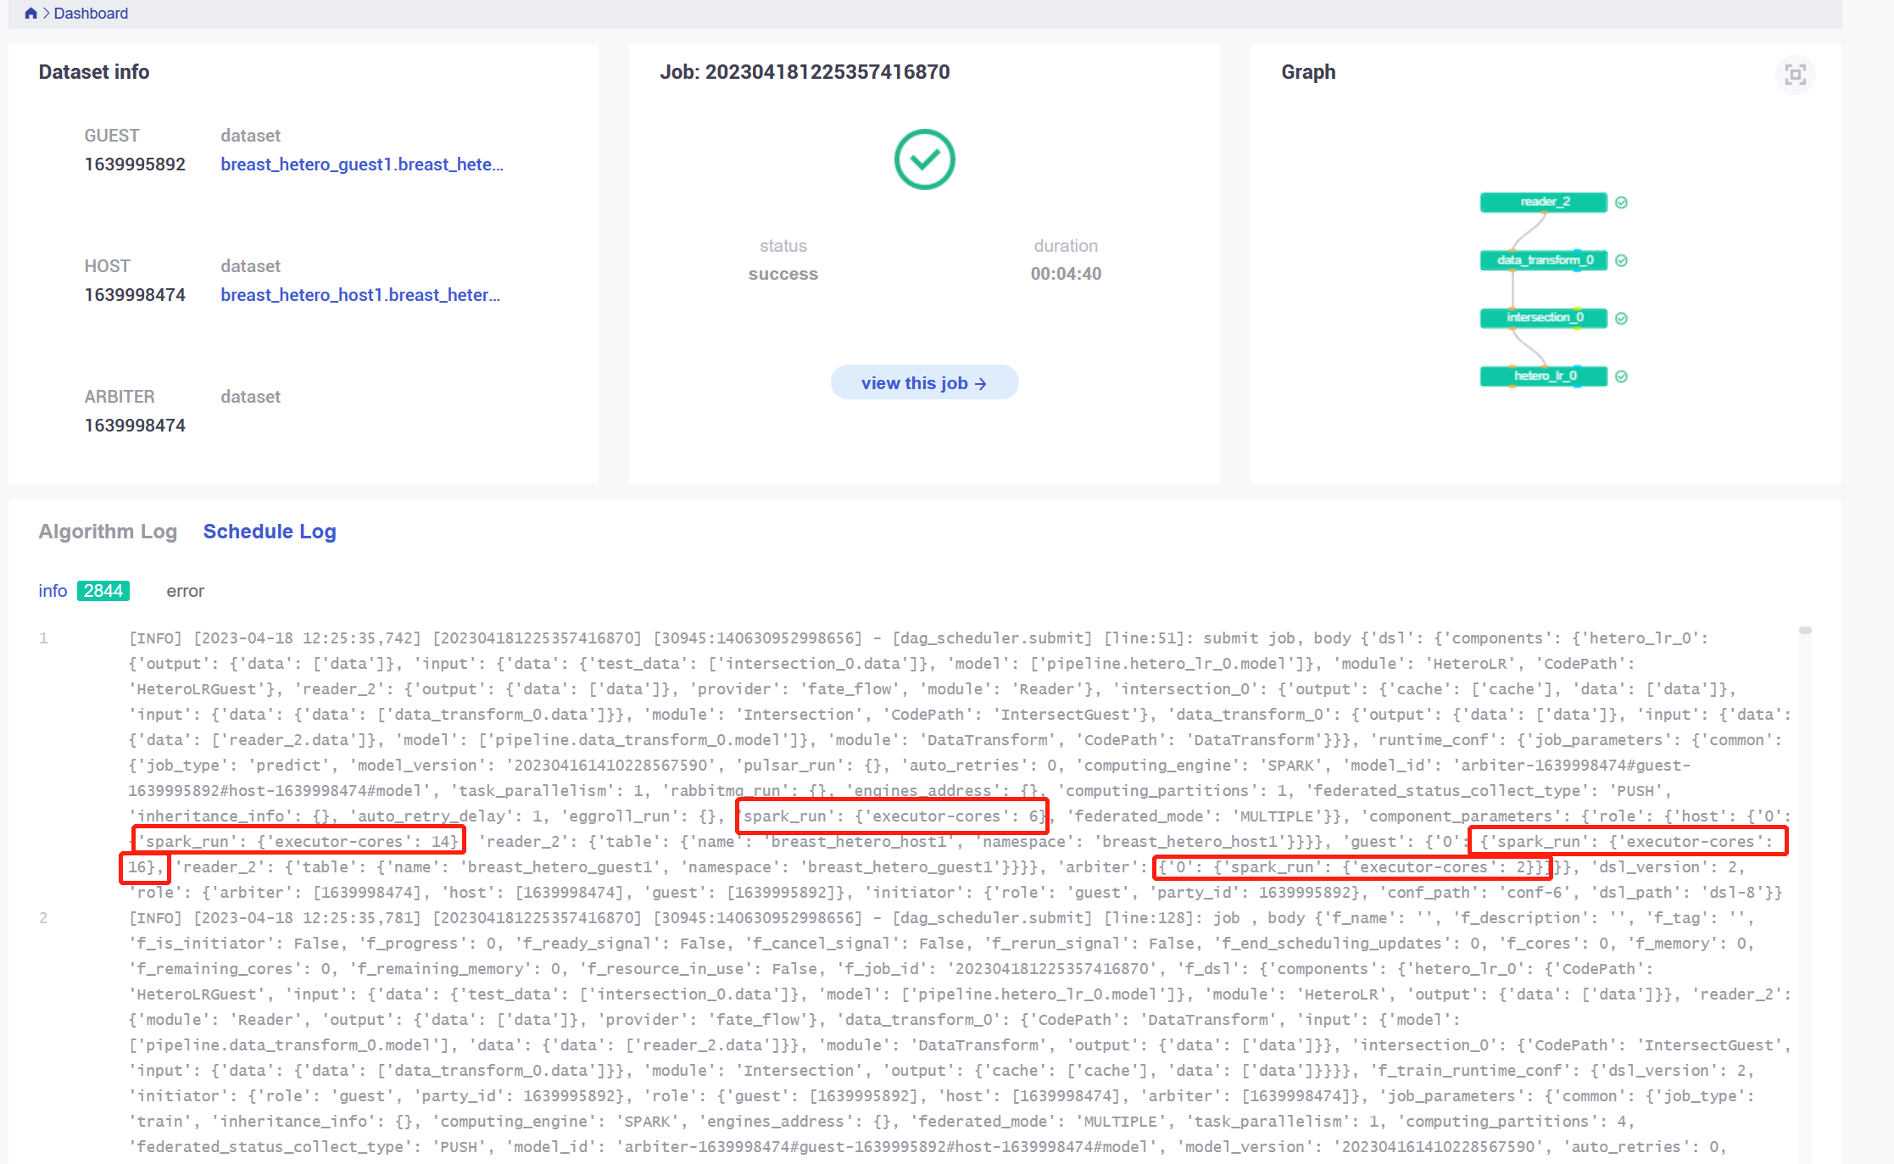Screen dimensions: 1894x1164
Task: Click the green success checkmark in the job panel
Action: 924,159
